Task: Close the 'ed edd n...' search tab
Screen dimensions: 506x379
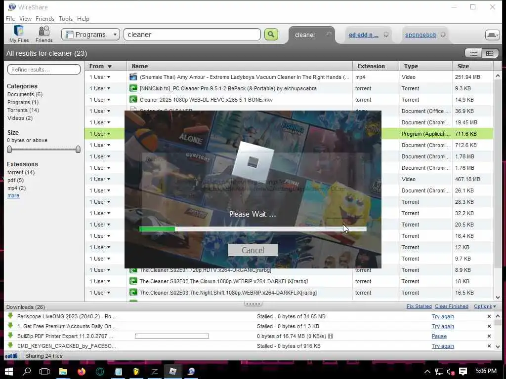Action: pos(386,35)
